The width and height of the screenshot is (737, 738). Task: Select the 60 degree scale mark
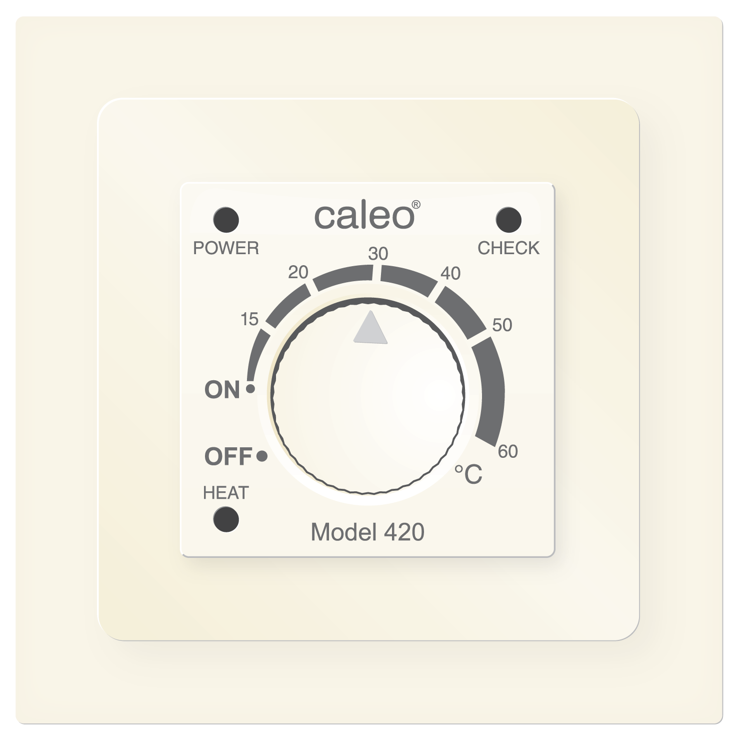pyautogui.click(x=508, y=451)
